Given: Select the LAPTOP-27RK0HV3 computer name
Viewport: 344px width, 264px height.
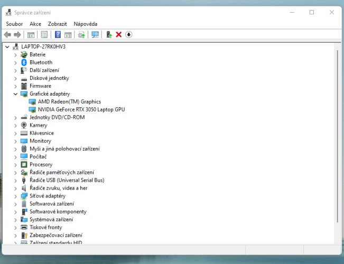Looking at the screenshot, I should point(43,46).
